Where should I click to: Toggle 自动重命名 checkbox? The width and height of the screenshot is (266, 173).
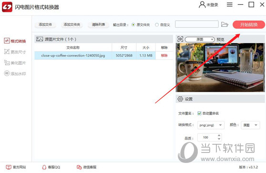click(199, 113)
